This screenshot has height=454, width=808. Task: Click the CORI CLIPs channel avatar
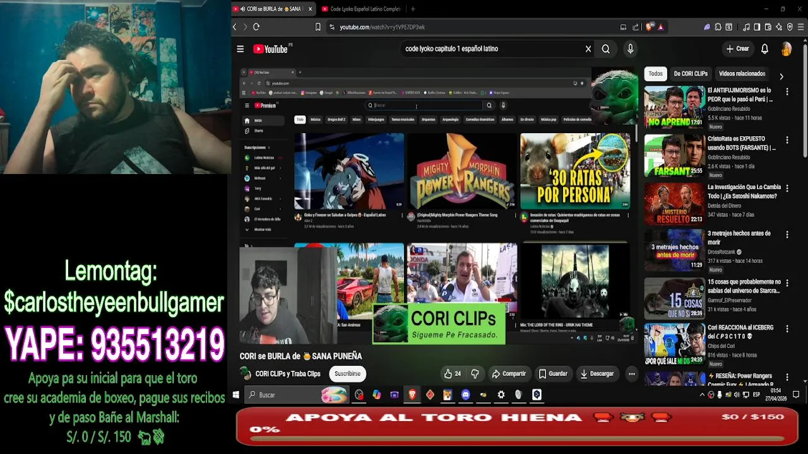coord(245,373)
